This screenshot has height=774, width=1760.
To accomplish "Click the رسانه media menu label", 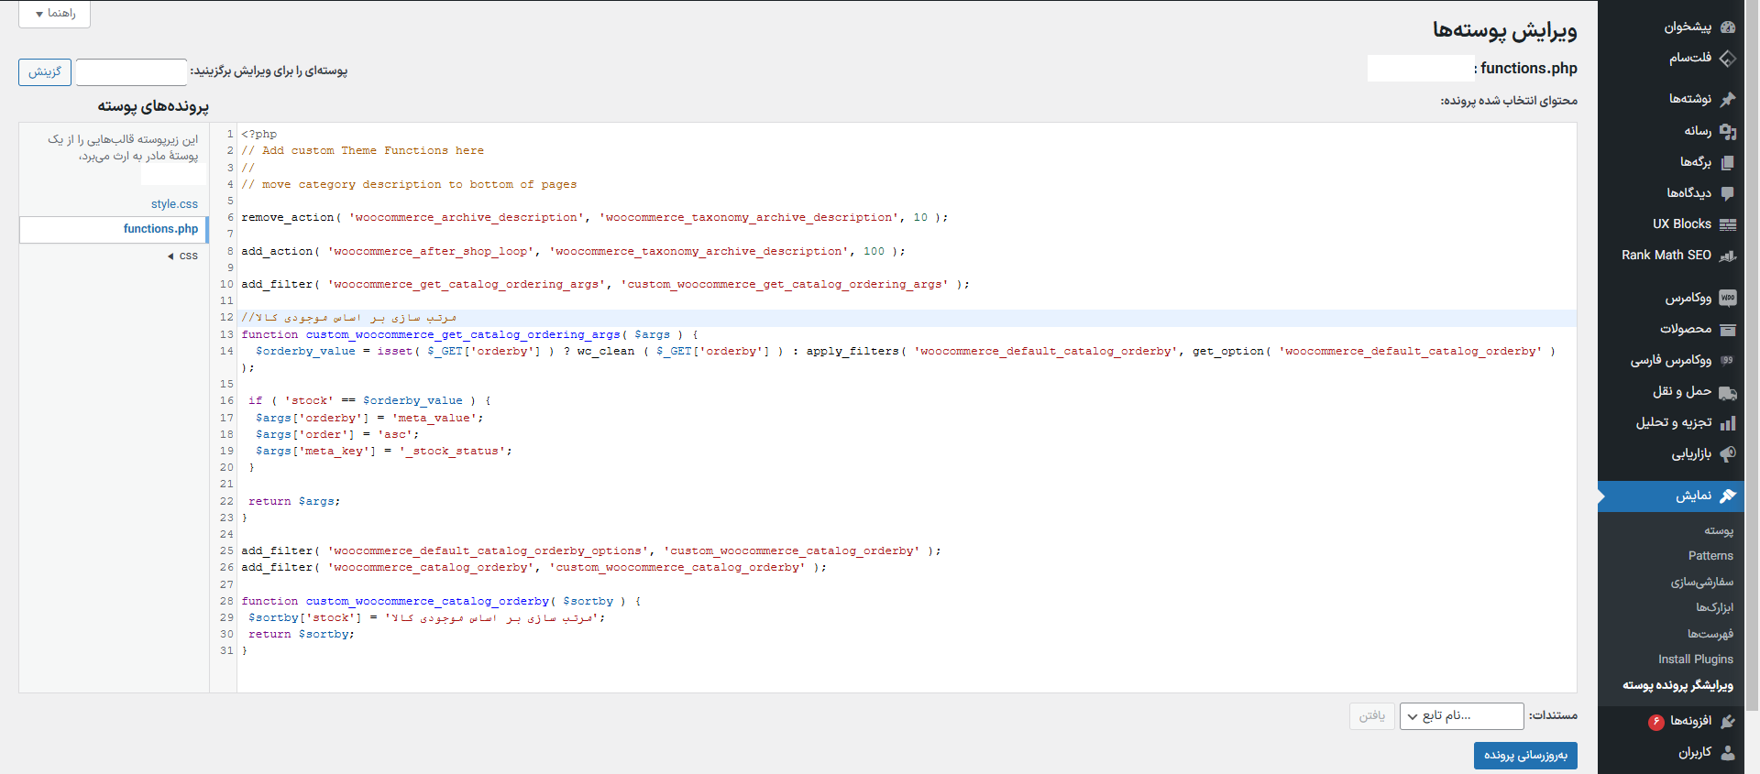I will point(1698,131).
